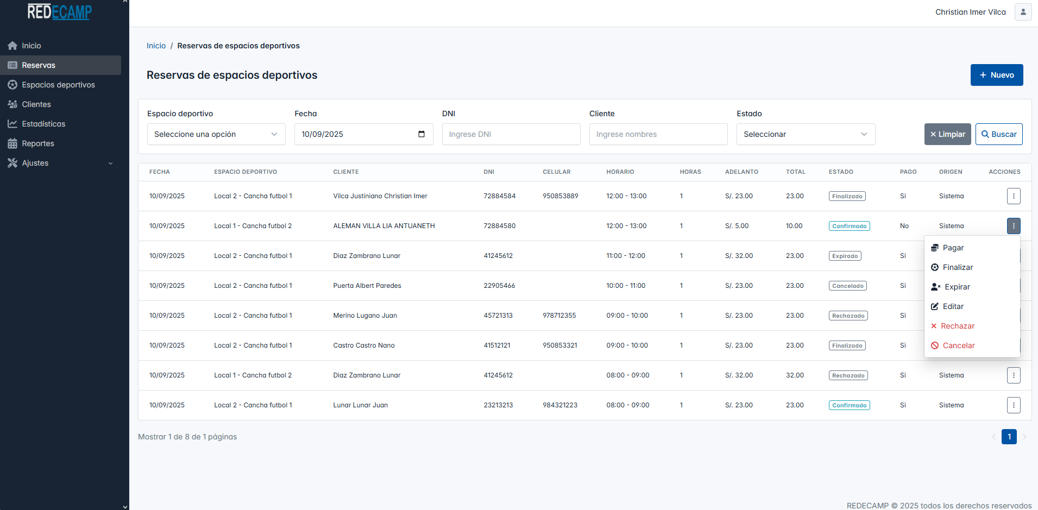This screenshot has width=1038, height=510.
Task: Open the calendar picker in Fecha field
Action: (422, 134)
